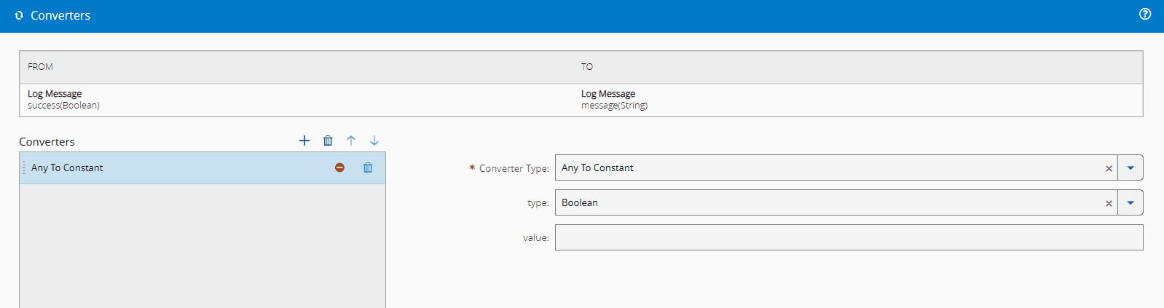Viewport: 1164px width, 308px height.
Task: Delete selected converter using toolbar trash icon
Action: 328,141
